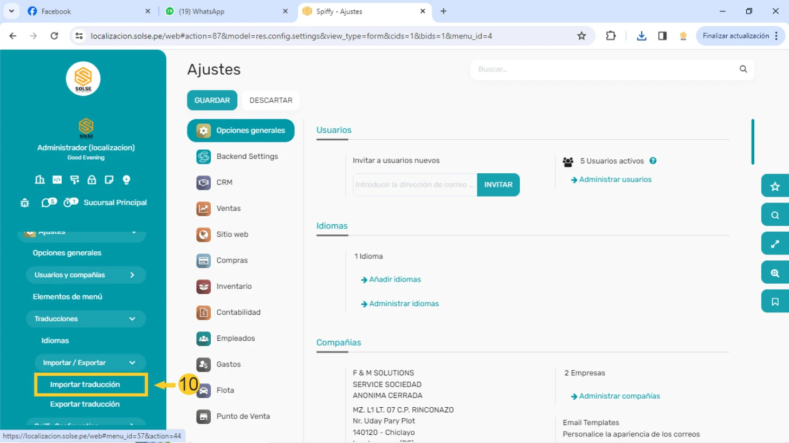Click the paint roller theme icon
Viewport: 789px width, 443px height.
pos(74,180)
